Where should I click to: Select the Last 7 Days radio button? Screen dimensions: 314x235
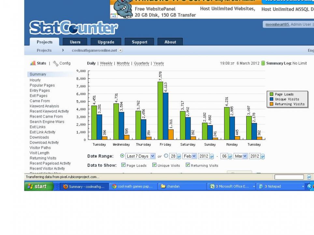click(122, 156)
